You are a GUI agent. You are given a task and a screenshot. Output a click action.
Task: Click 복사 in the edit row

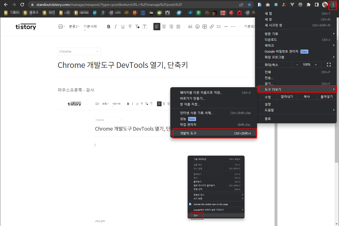pyautogui.click(x=307, y=97)
